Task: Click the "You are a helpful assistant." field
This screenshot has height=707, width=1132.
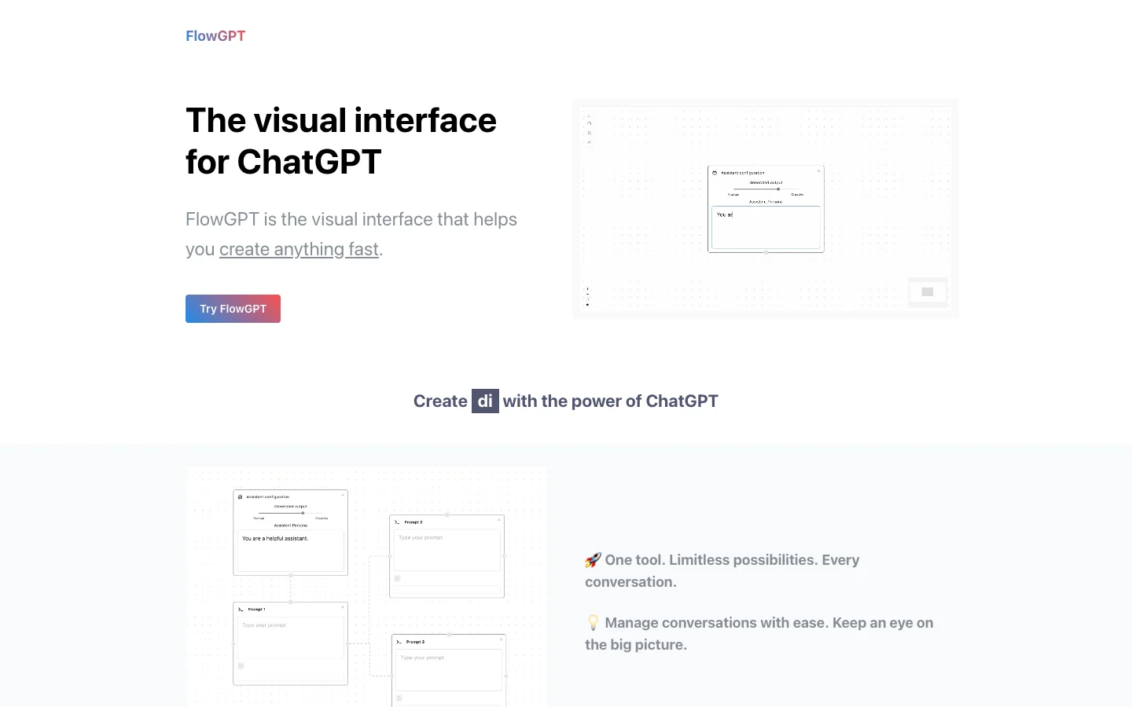Action: click(291, 551)
